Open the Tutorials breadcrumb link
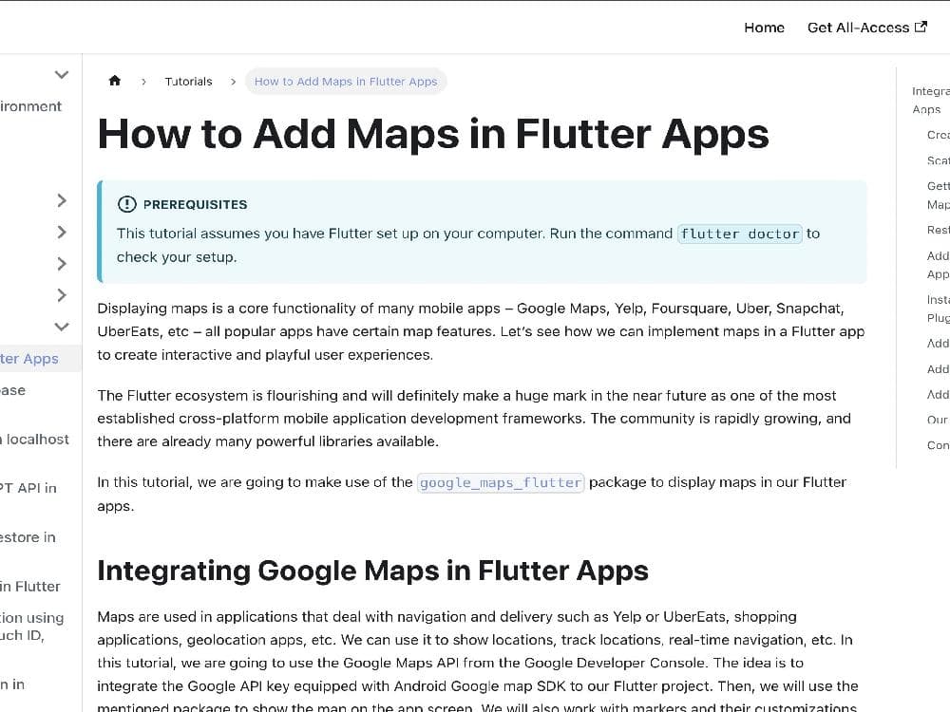The width and height of the screenshot is (950, 712). [188, 81]
